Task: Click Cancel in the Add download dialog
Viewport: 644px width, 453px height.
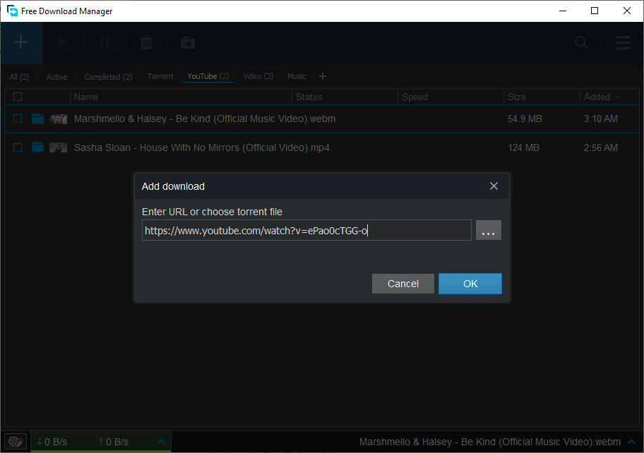Action: [x=403, y=284]
